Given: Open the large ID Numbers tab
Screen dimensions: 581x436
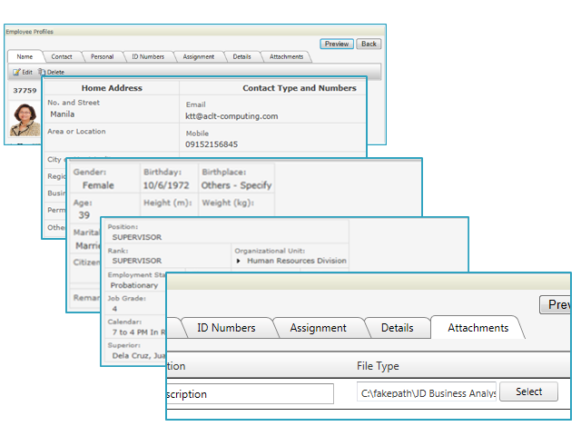Looking at the screenshot, I should 226,328.
